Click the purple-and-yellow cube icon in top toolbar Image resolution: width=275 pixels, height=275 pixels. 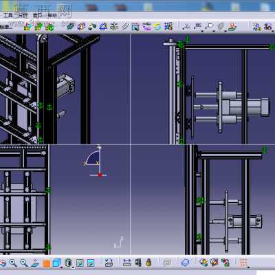[x=81, y=27]
